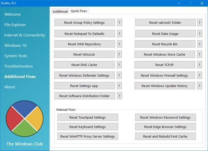Open Internet & Connectivity section
Image resolution: width=208 pixels, height=151 pixels.
25,35
